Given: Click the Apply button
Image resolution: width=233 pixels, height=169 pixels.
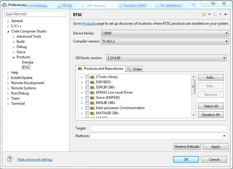Looking at the screenshot, I should [216, 147].
